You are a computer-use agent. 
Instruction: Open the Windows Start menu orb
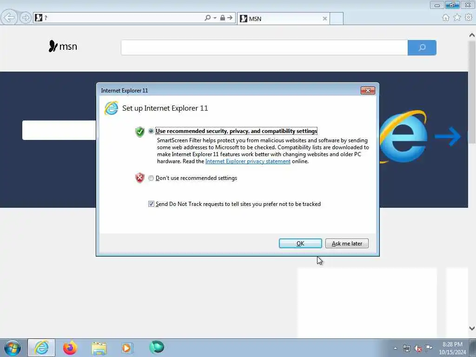tap(13, 348)
